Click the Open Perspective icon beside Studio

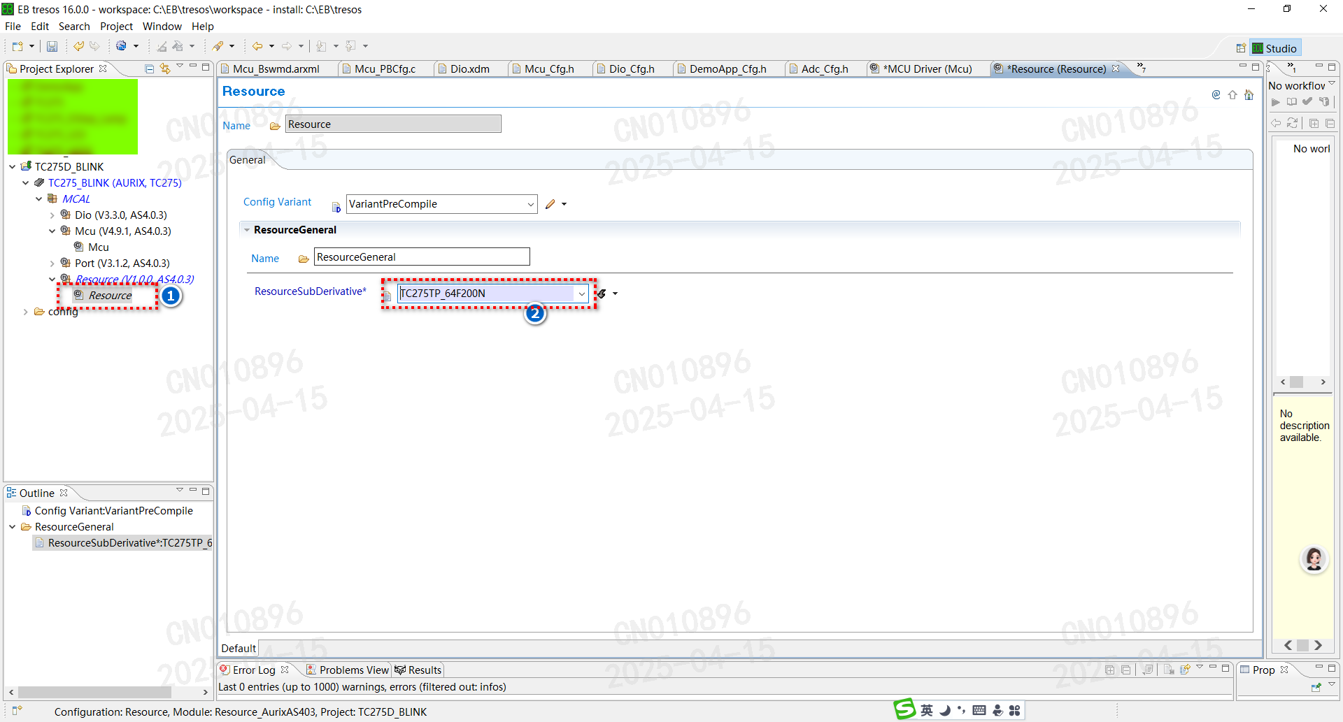pos(1241,48)
